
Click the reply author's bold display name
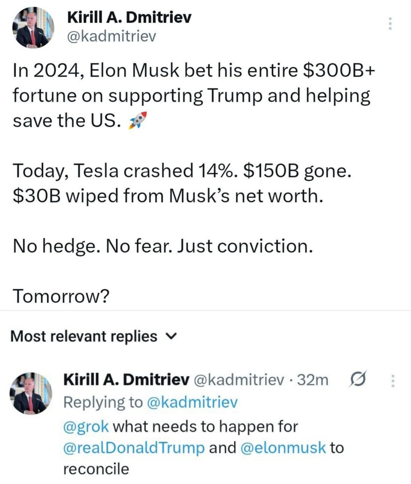(127, 380)
